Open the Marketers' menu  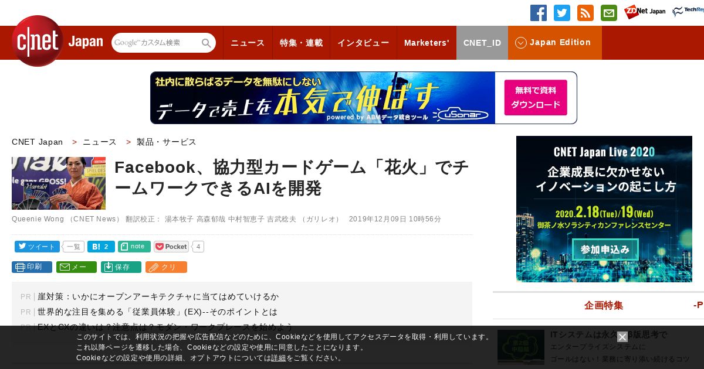click(427, 43)
